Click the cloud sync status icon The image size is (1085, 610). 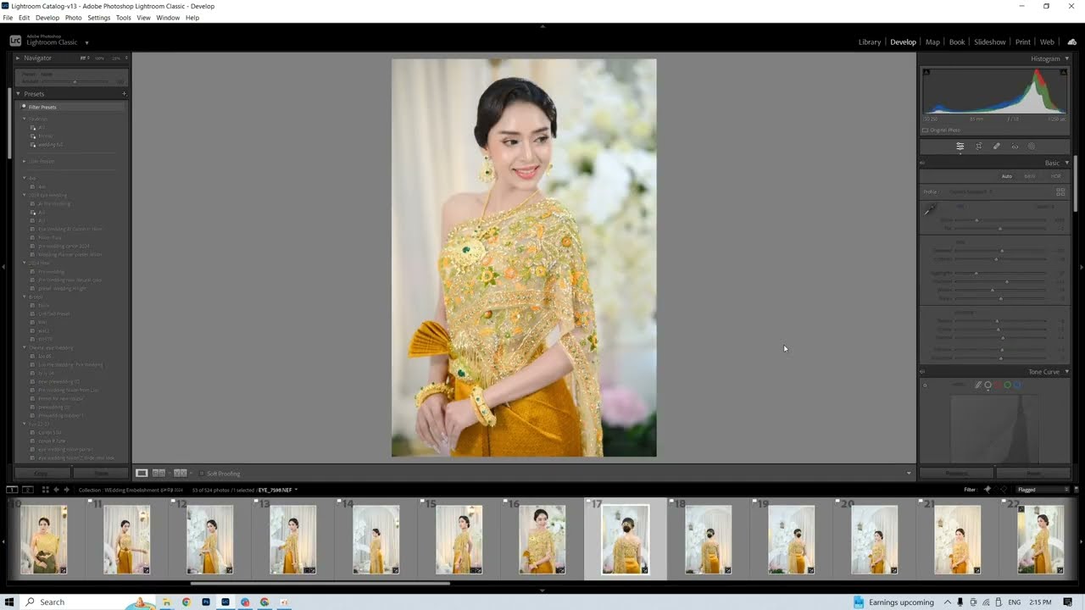coord(1072,42)
